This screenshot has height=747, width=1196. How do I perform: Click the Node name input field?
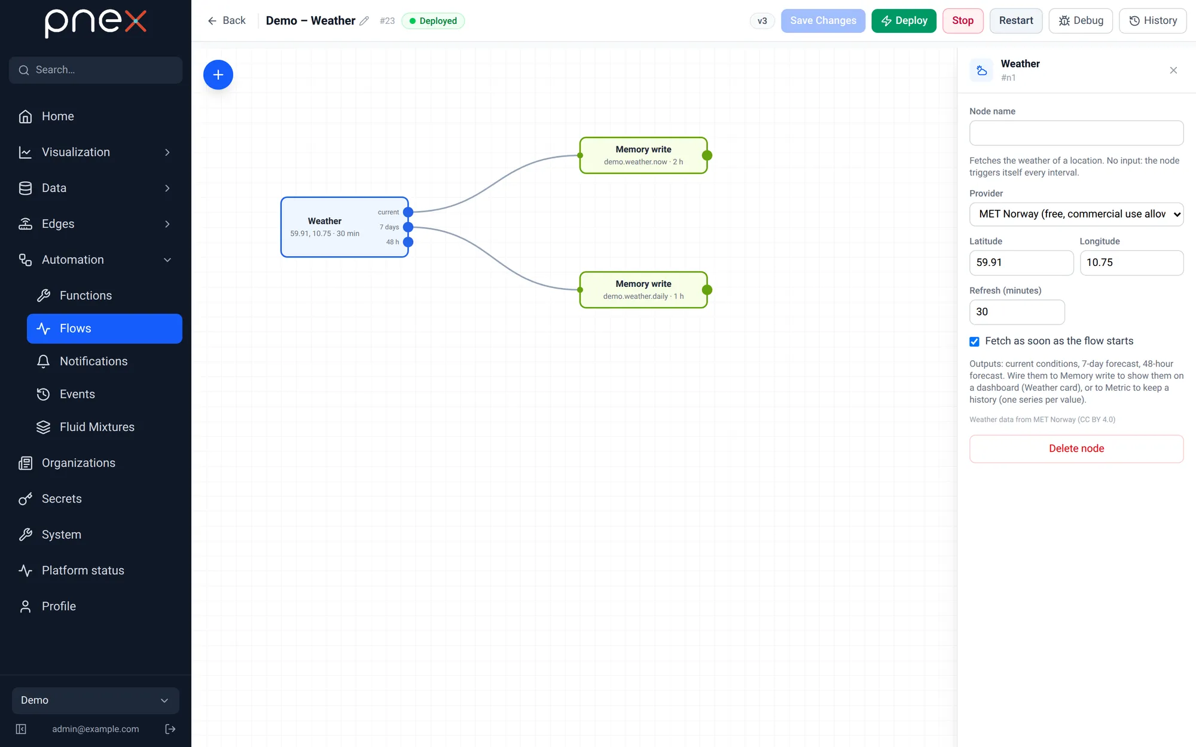tap(1076, 133)
